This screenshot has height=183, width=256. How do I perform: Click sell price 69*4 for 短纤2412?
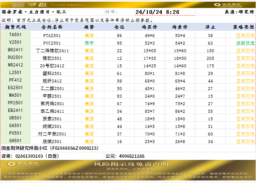(x=180, y=81)
